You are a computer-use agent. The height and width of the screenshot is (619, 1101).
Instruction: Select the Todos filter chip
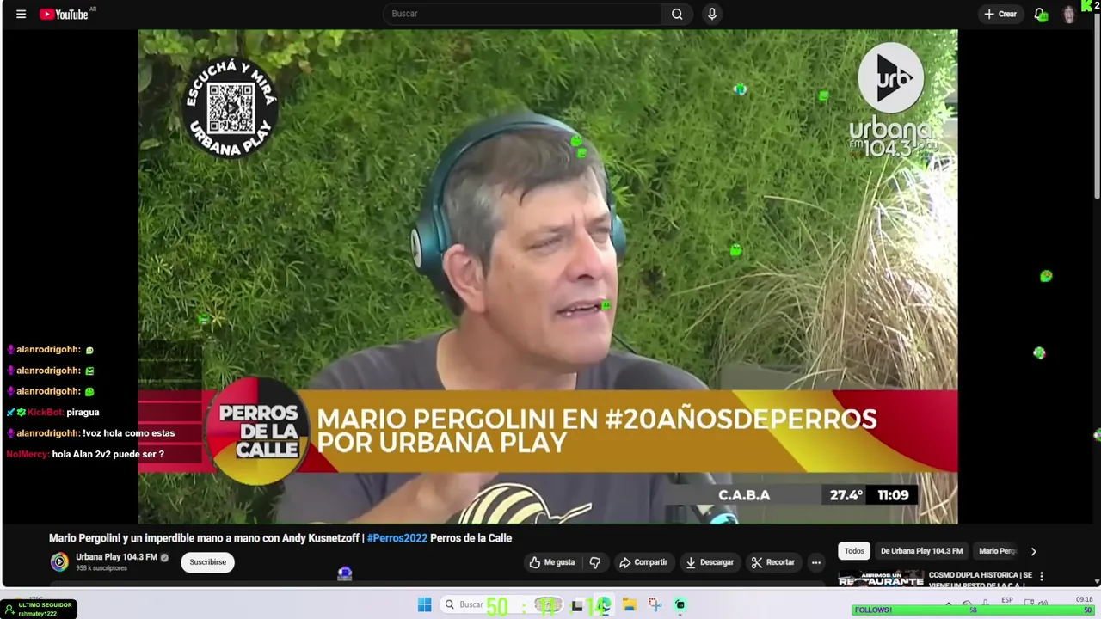point(854,551)
